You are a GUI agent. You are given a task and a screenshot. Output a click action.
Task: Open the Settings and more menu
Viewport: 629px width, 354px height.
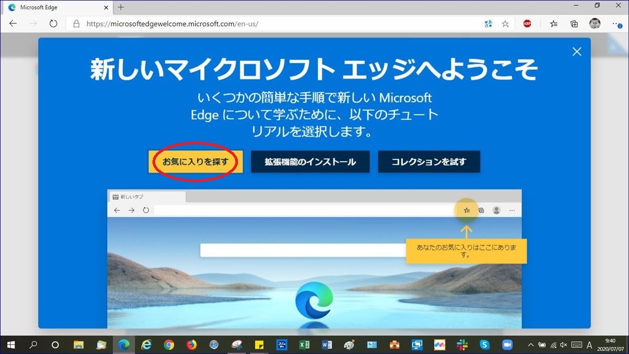616,24
